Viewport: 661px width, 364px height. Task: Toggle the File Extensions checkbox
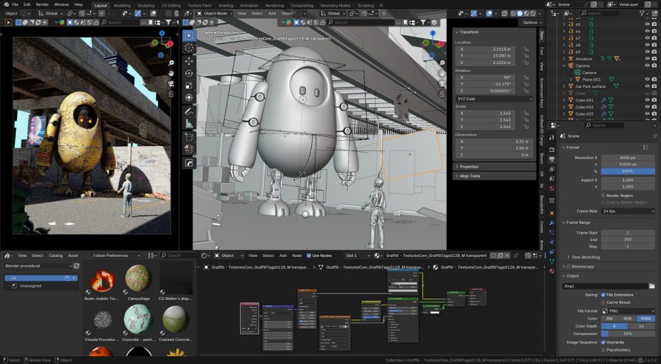603,295
